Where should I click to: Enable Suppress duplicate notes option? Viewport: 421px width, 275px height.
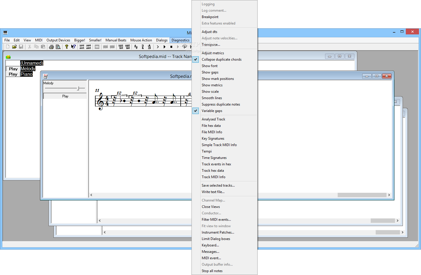(225, 104)
